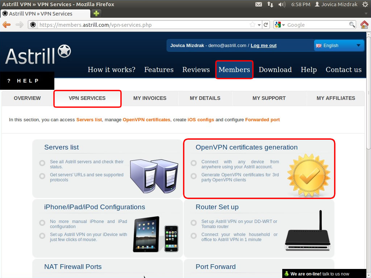Open the How it works? menu
Screen dimensions: 371x278
[x=112, y=69]
